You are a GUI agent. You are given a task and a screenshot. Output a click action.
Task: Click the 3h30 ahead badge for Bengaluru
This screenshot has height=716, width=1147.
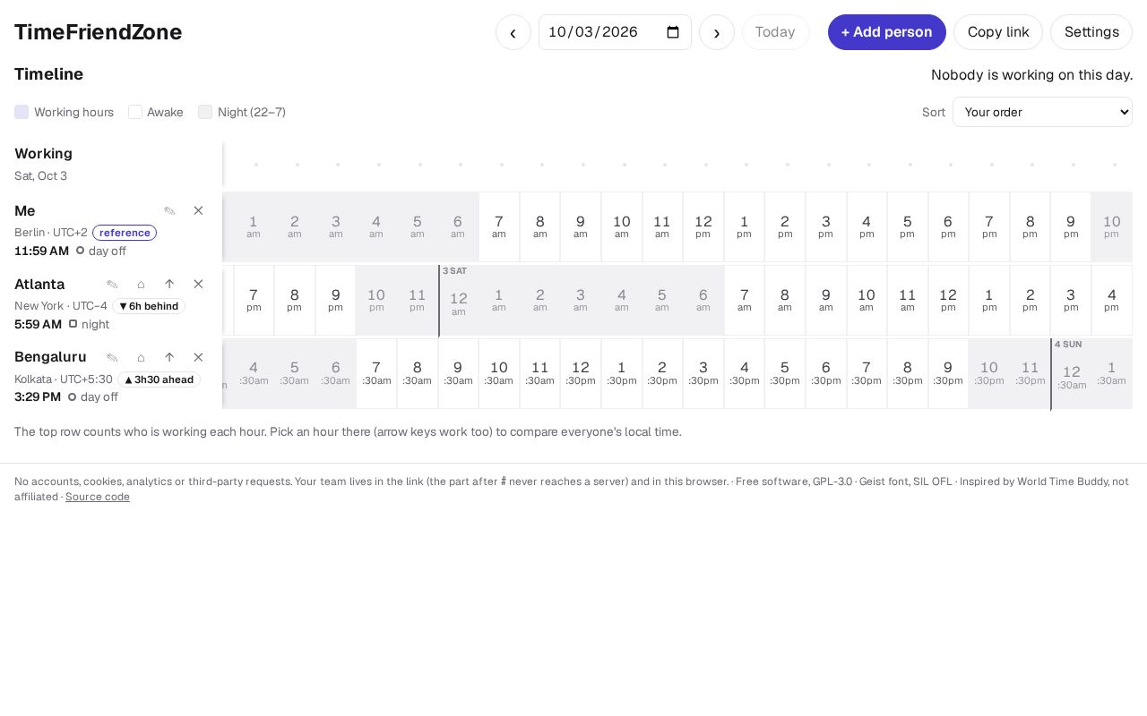click(159, 379)
